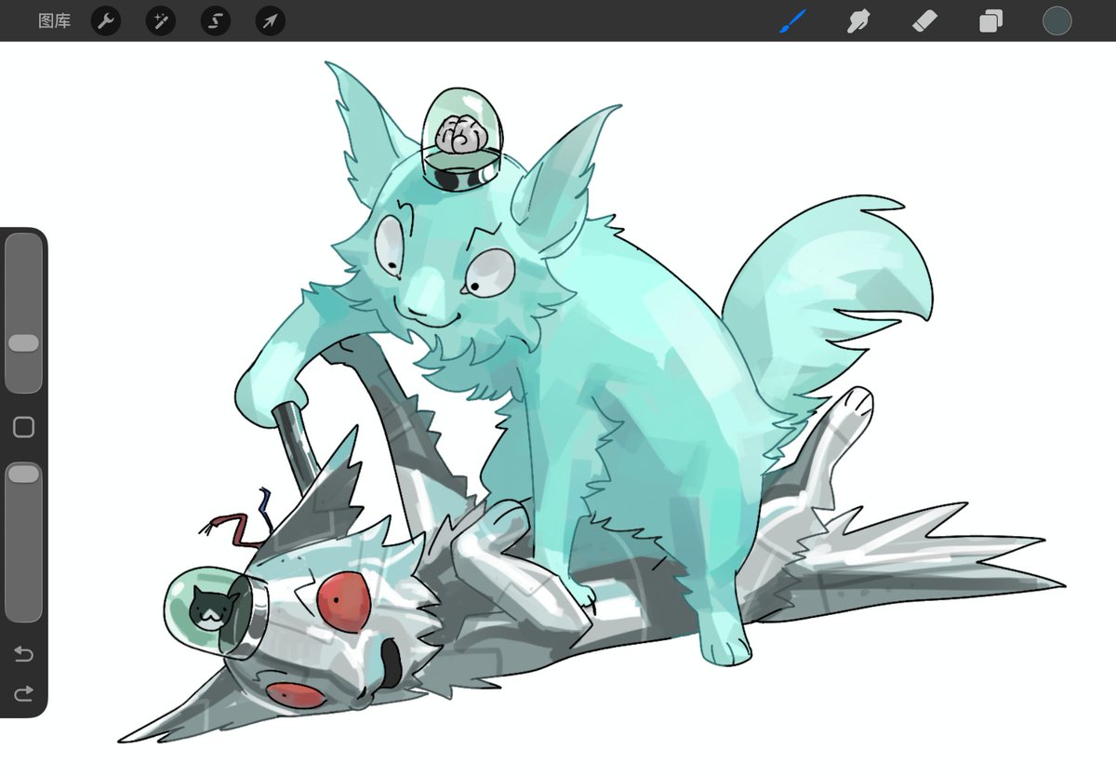Image resolution: width=1116 pixels, height=776 pixels.
Task: Select the Brush tool
Action: click(792, 20)
